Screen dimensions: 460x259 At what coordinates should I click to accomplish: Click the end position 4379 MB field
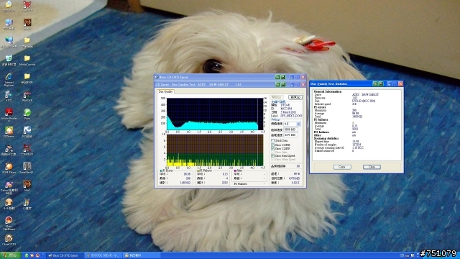tap(290, 135)
